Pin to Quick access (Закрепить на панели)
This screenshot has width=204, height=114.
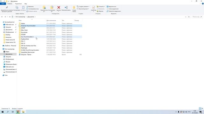point(7,9)
